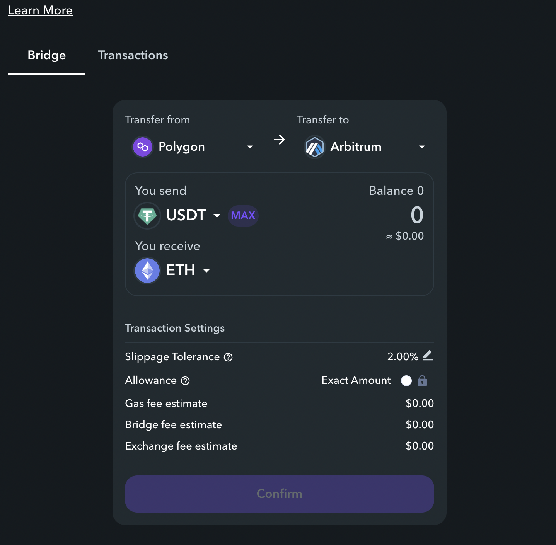This screenshot has height=545, width=556.
Task: Open the Transfer from Polygon dropdown
Action: coord(250,147)
